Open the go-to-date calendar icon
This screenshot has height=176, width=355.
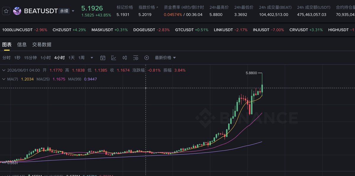(103, 58)
